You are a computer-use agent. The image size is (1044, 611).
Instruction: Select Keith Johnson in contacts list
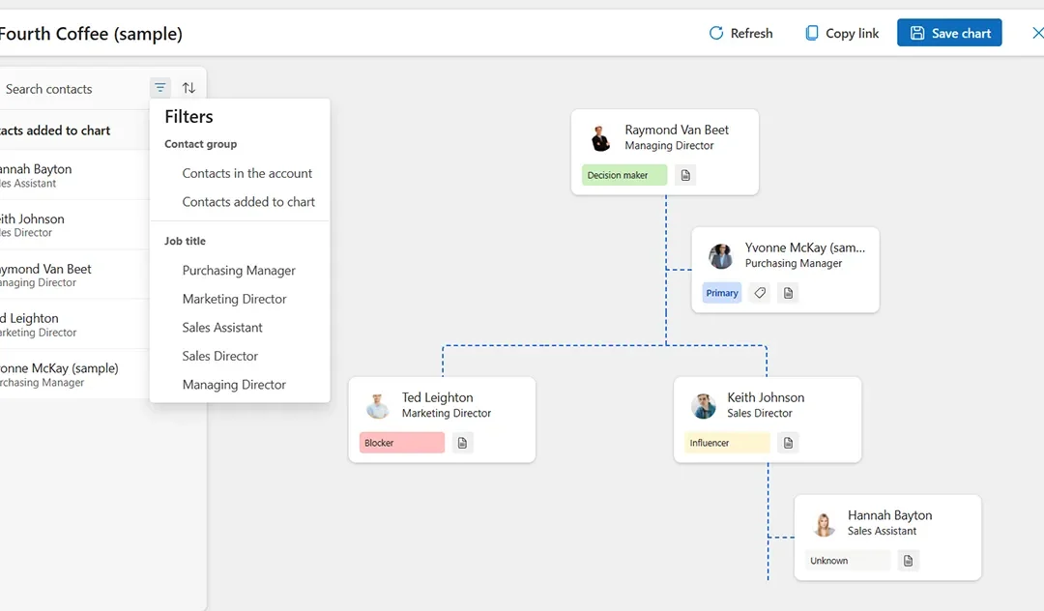(74, 225)
